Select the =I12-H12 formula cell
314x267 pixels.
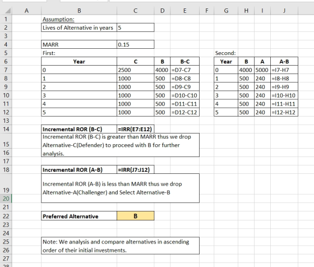pyautogui.click(x=284, y=112)
